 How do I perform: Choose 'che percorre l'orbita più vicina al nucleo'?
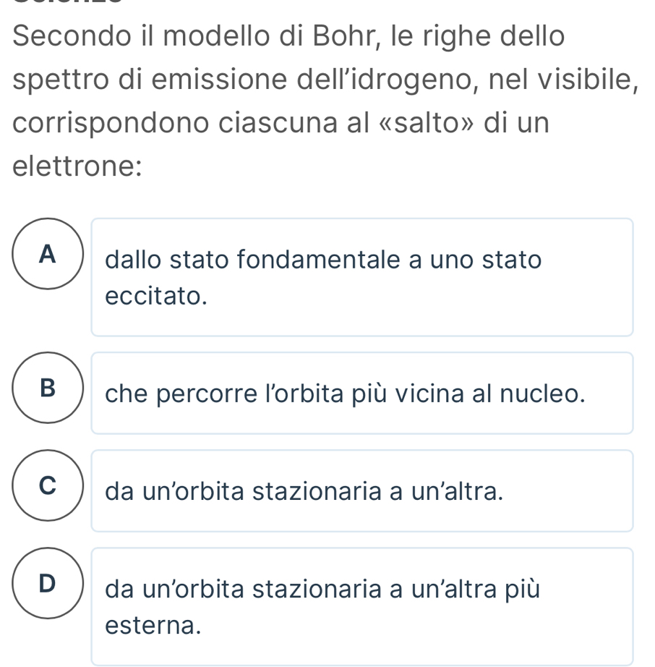(361, 394)
